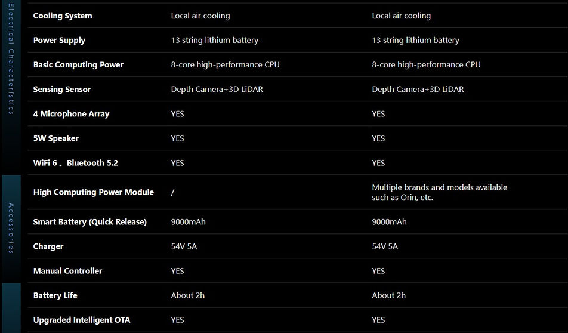Select the Power Supply row label
This screenshot has width=568, height=333.
point(60,40)
